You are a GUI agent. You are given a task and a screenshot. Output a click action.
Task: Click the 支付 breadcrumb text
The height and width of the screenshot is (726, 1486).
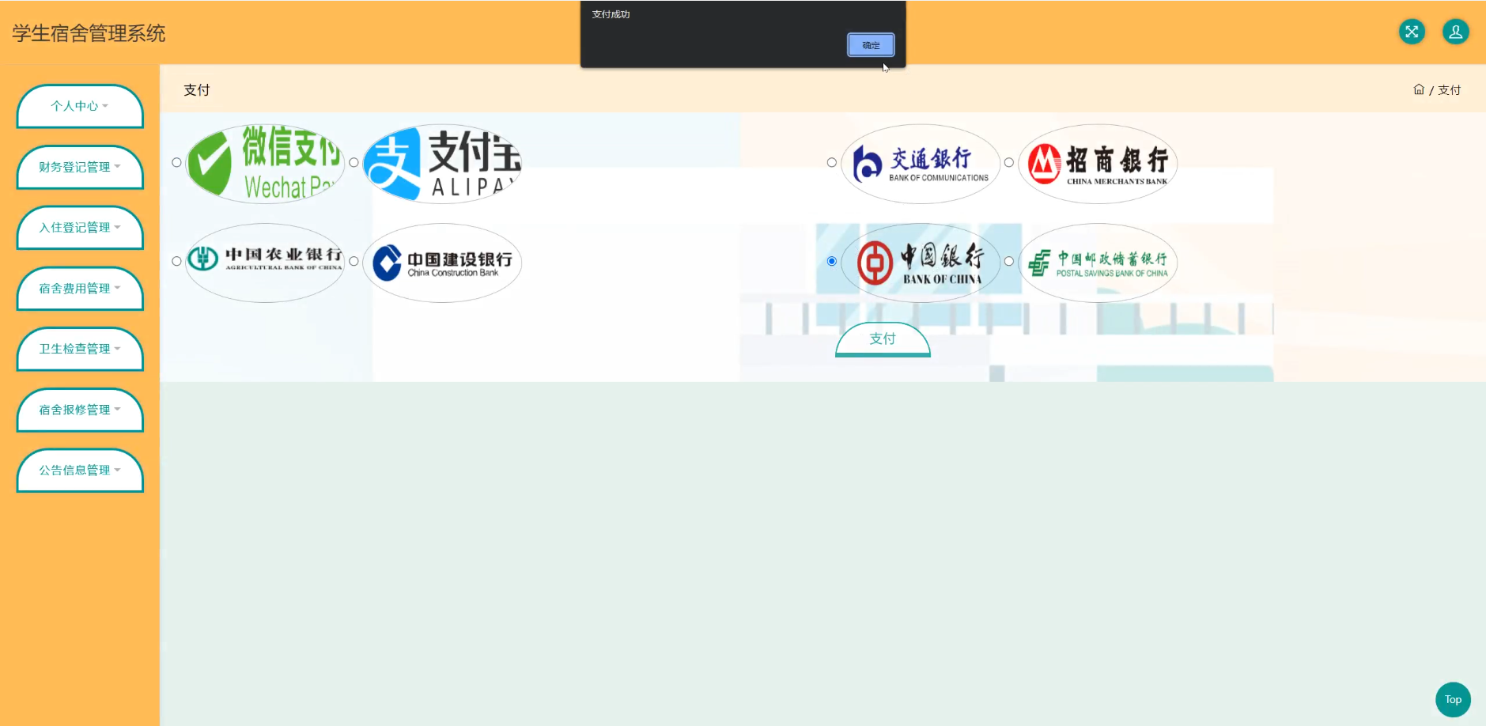1449,90
